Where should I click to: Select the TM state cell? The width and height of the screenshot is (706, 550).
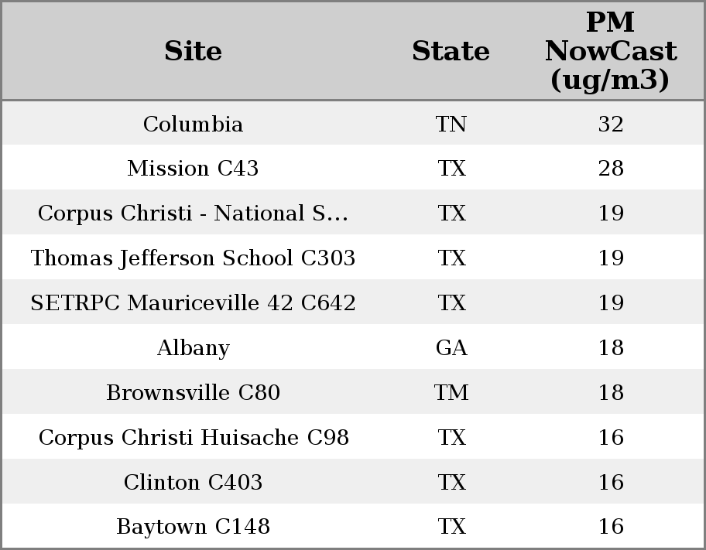451,393
